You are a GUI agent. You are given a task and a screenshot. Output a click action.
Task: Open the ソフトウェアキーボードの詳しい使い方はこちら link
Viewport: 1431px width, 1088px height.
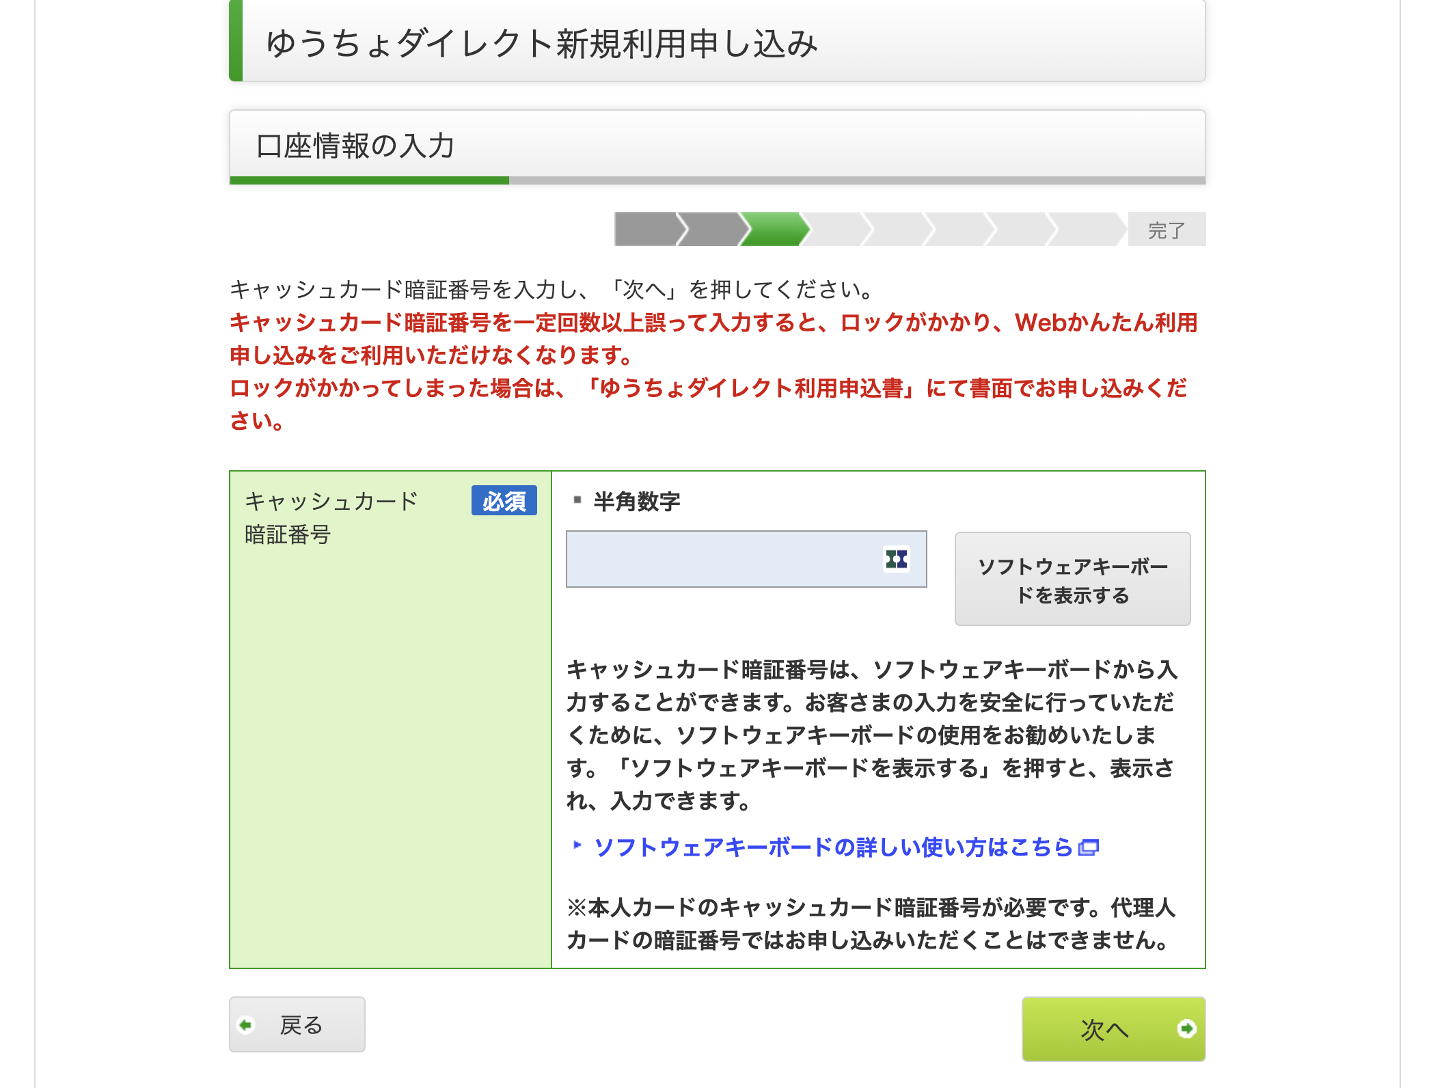tap(834, 847)
